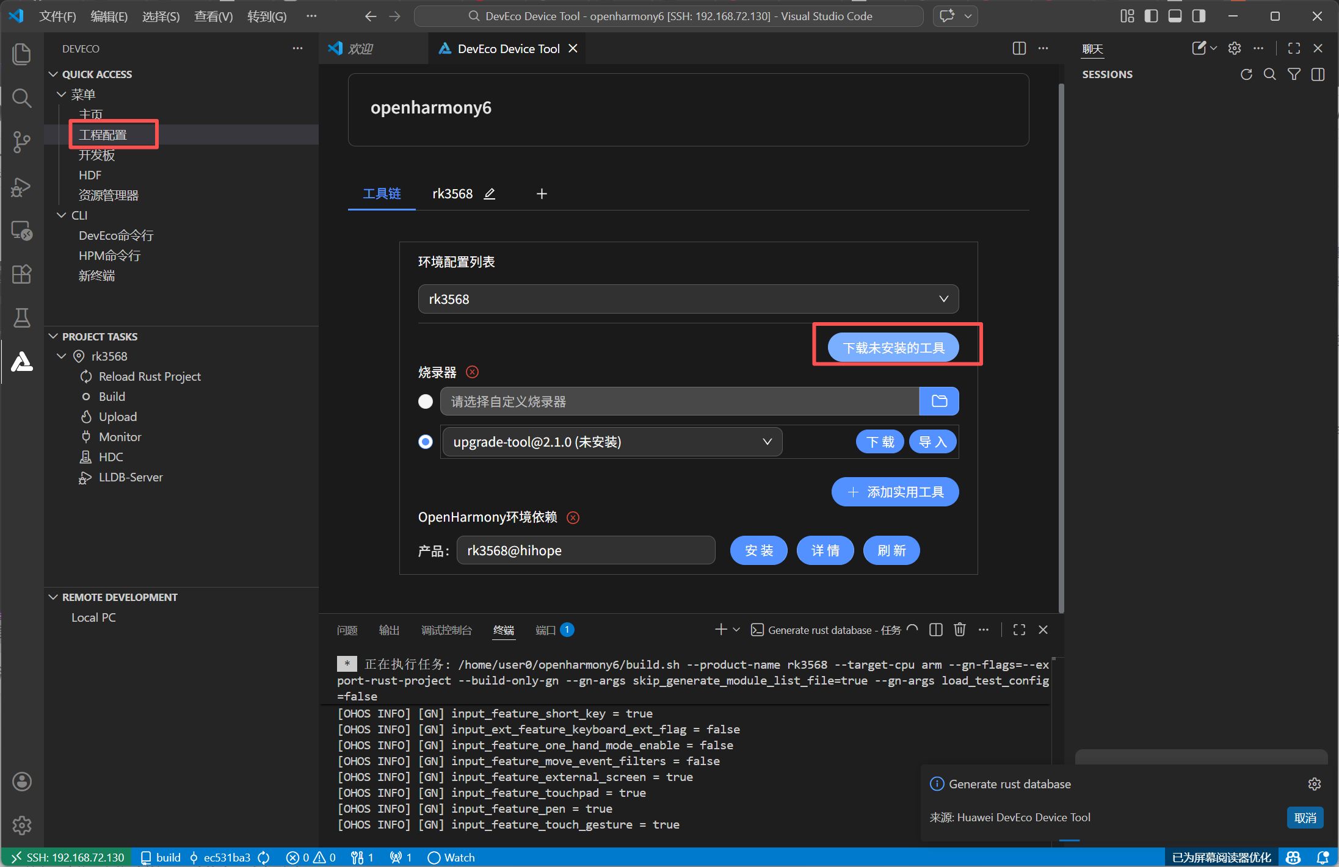Image resolution: width=1339 pixels, height=867 pixels.
Task: Click the 下载未安装的工具 button
Action: (x=893, y=348)
